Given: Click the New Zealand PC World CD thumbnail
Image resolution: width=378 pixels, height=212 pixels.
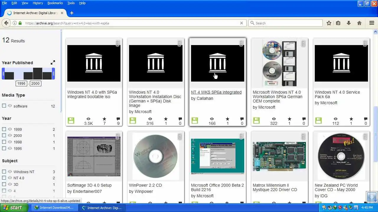Looking at the screenshot, I should [341, 156].
